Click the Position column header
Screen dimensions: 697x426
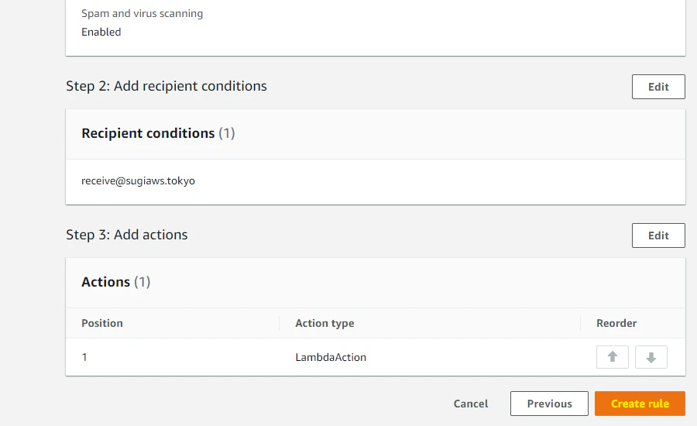102,323
